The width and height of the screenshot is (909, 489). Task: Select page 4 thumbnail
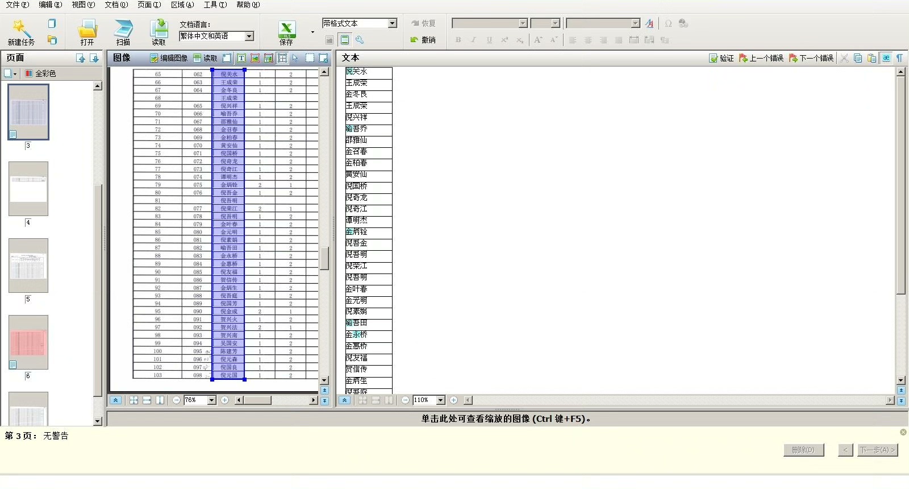click(x=28, y=189)
